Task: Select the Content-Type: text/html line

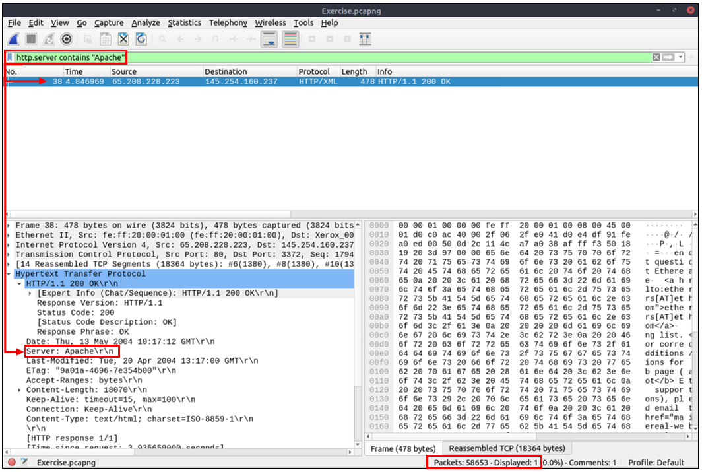Action: tap(140, 419)
